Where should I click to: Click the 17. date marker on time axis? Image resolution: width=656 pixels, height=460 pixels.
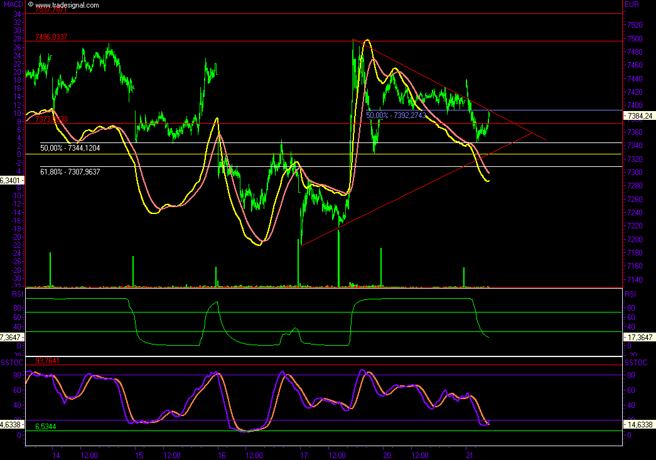[304, 454]
